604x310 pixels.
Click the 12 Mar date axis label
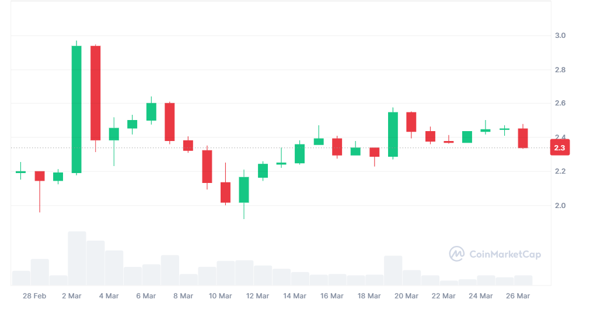point(257,296)
